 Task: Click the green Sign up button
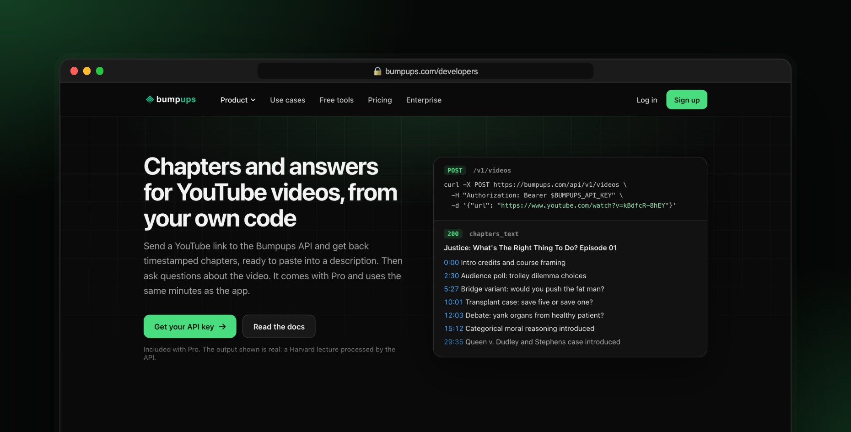click(x=686, y=100)
